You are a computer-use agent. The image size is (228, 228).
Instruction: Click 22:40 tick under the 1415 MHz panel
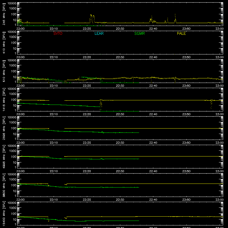(x=153, y=114)
